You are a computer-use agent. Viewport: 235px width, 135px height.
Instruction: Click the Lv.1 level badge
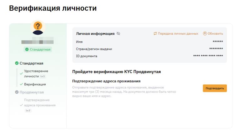(42, 76)
